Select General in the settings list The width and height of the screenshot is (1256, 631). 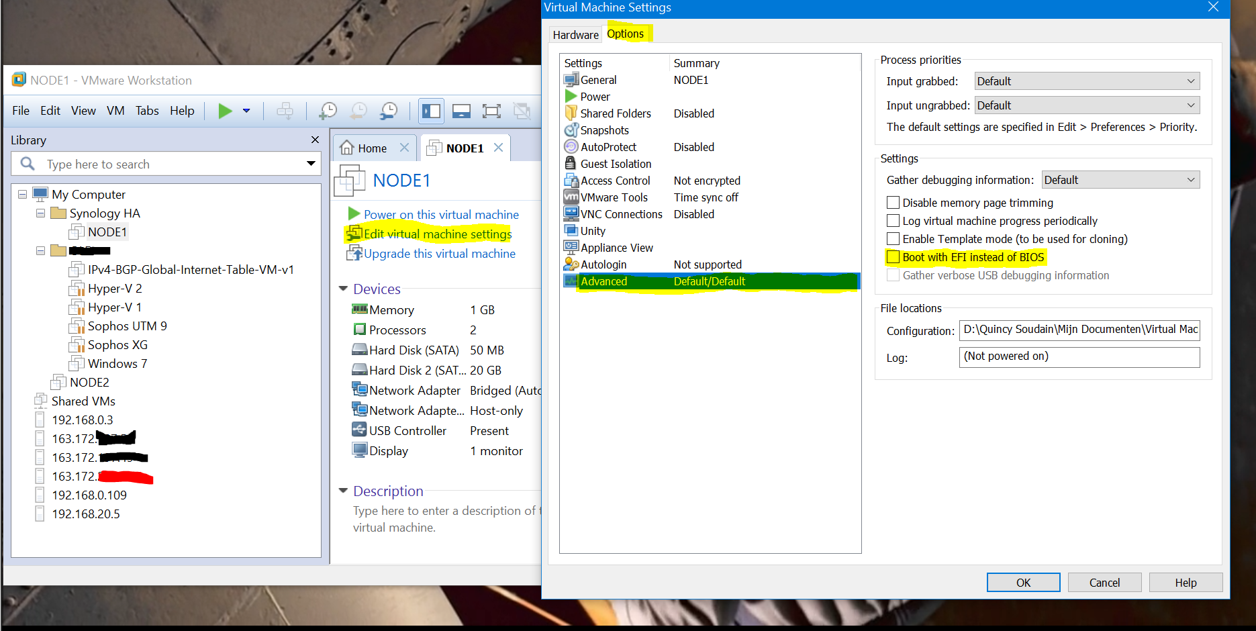click(598, 80)
